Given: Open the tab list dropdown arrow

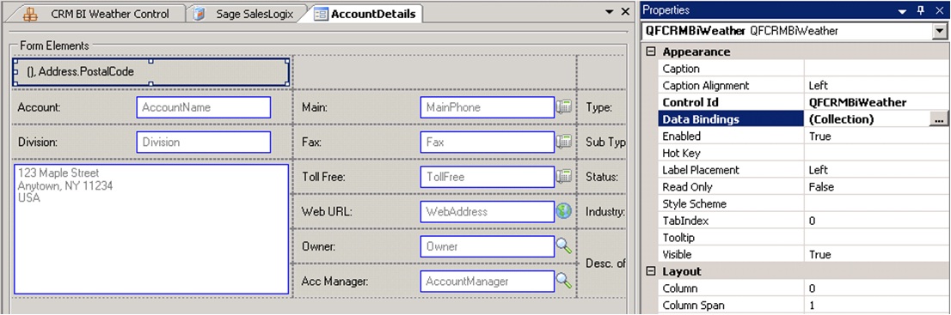Looking at the screenshot, I should point(610,12).
